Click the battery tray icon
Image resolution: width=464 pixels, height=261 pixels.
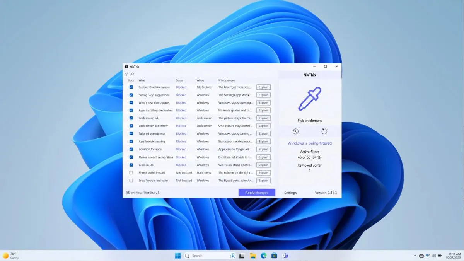440,256
